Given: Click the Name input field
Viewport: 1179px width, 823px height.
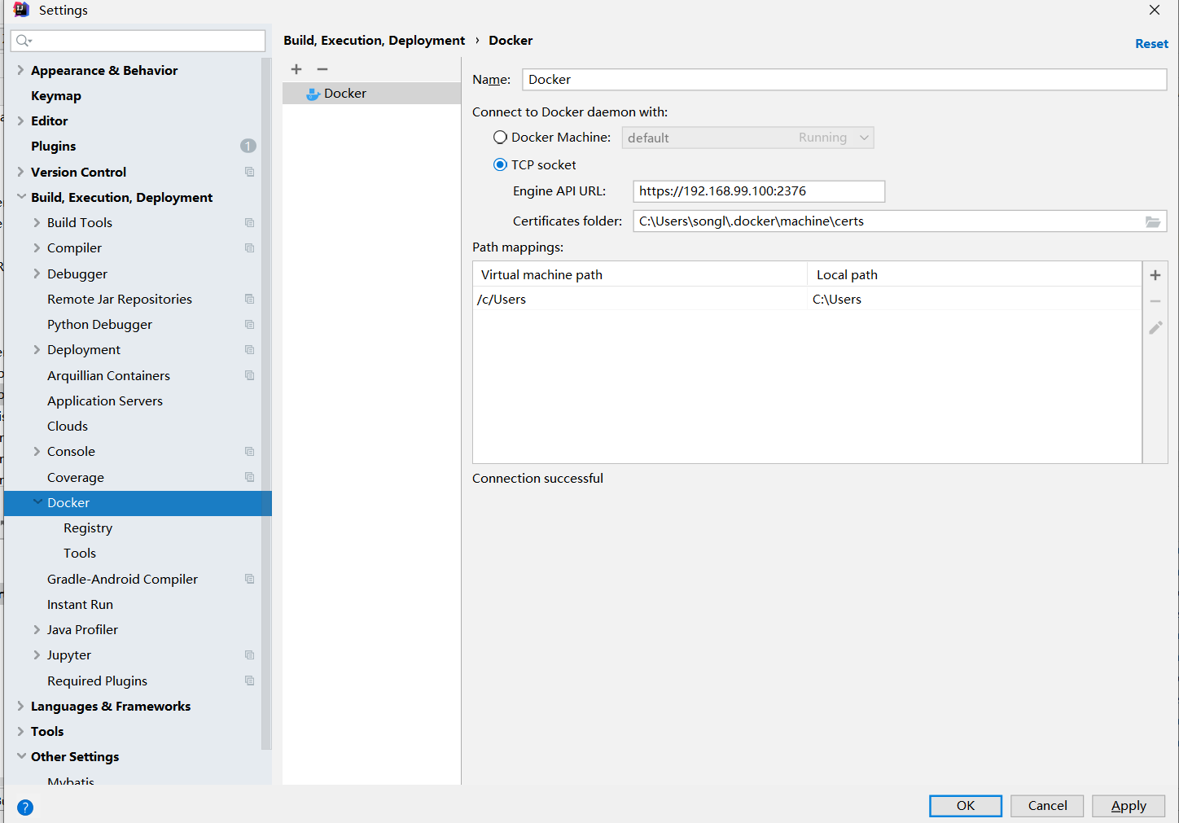Looking at the screenshot, I should point(844,80).
